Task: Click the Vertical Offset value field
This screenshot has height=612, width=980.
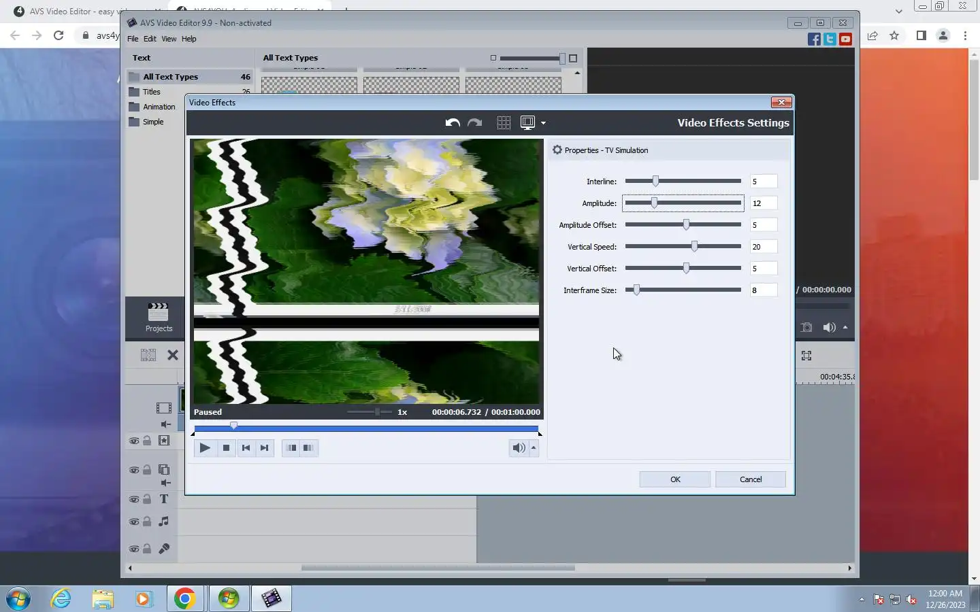Action: (x=763, y=269)
